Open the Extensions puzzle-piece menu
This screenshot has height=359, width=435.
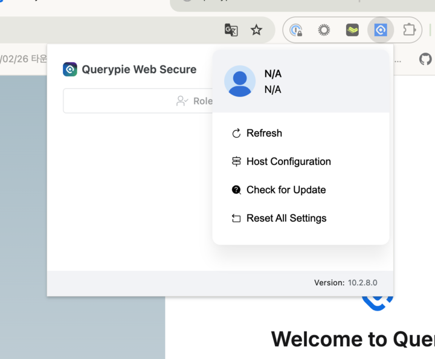pos(409,30)
